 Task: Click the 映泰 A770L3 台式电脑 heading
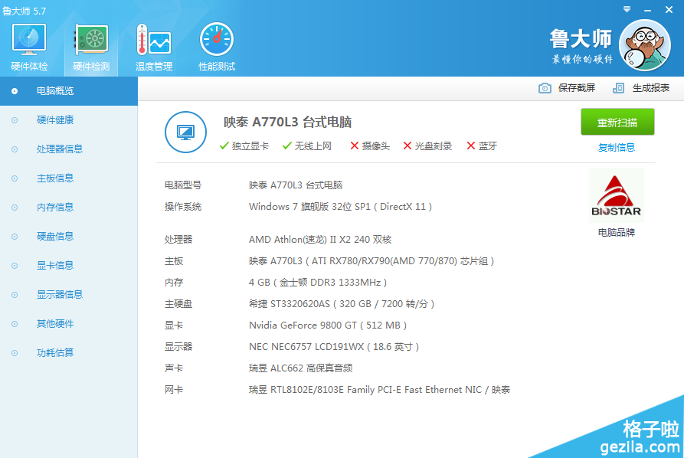287,122
